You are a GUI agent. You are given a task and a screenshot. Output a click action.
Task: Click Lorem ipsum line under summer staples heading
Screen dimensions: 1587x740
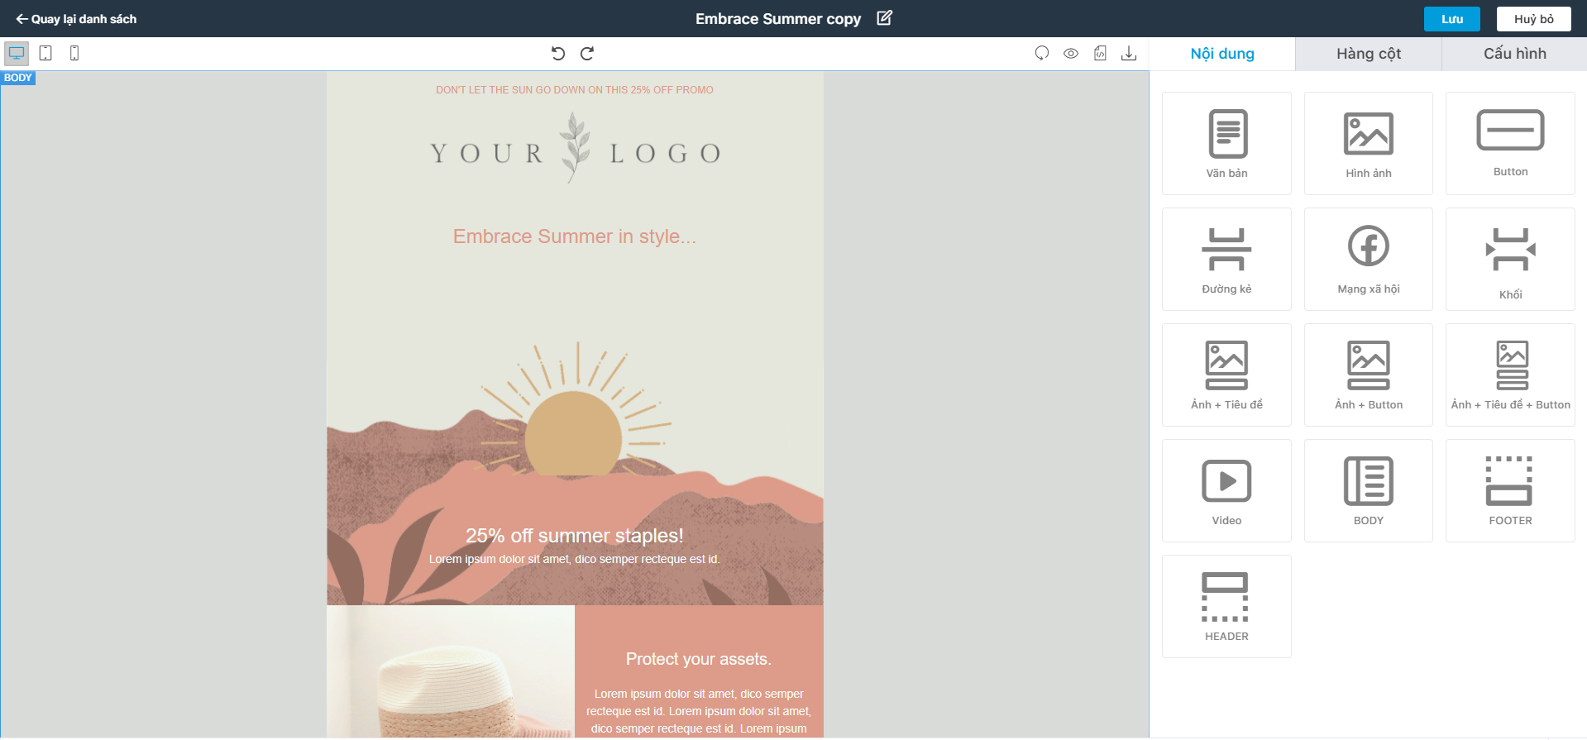click(x=575, y=560)
